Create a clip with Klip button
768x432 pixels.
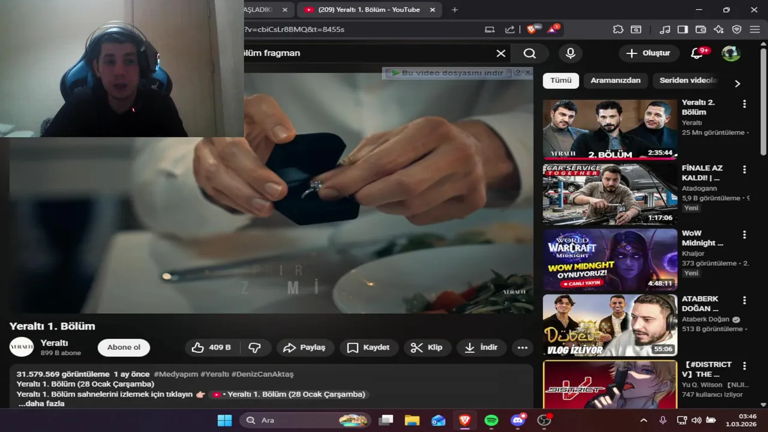click(x=427, y=347)
